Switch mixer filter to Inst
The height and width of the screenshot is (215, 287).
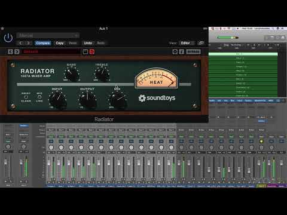tap(219, 101)
